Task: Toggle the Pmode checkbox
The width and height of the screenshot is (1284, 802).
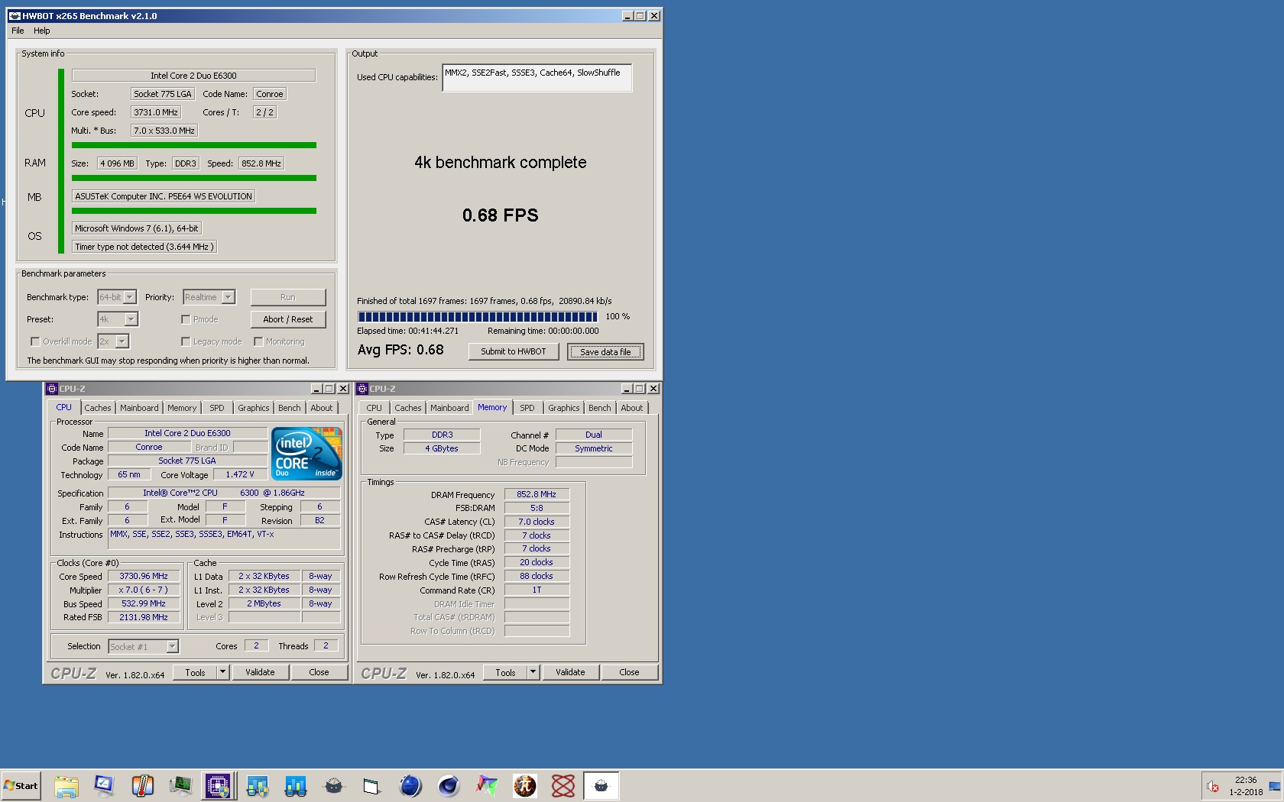Action: [x=186, y=319]
